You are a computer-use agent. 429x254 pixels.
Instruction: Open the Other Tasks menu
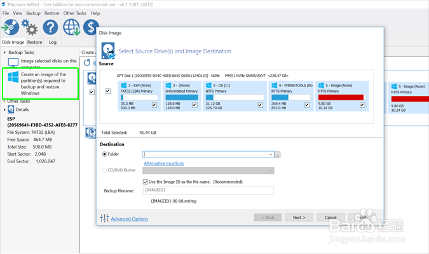tap(75, 13)
